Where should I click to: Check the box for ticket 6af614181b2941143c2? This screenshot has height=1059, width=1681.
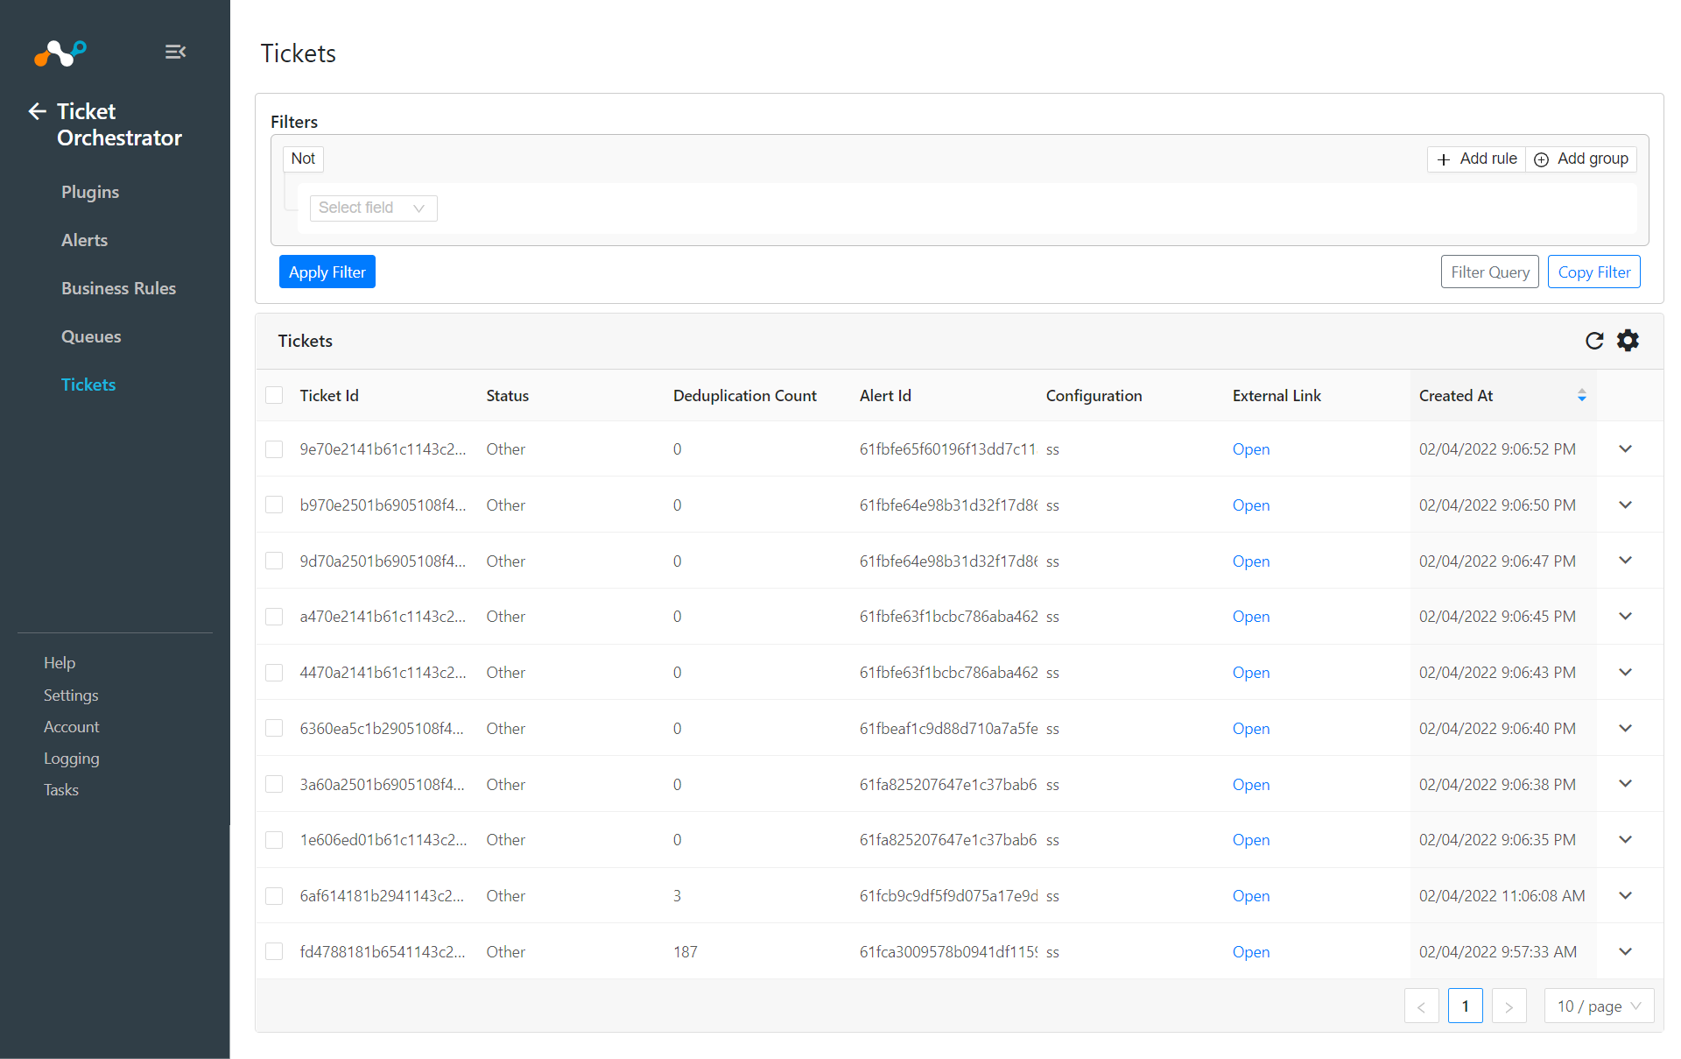click(274, 896)
